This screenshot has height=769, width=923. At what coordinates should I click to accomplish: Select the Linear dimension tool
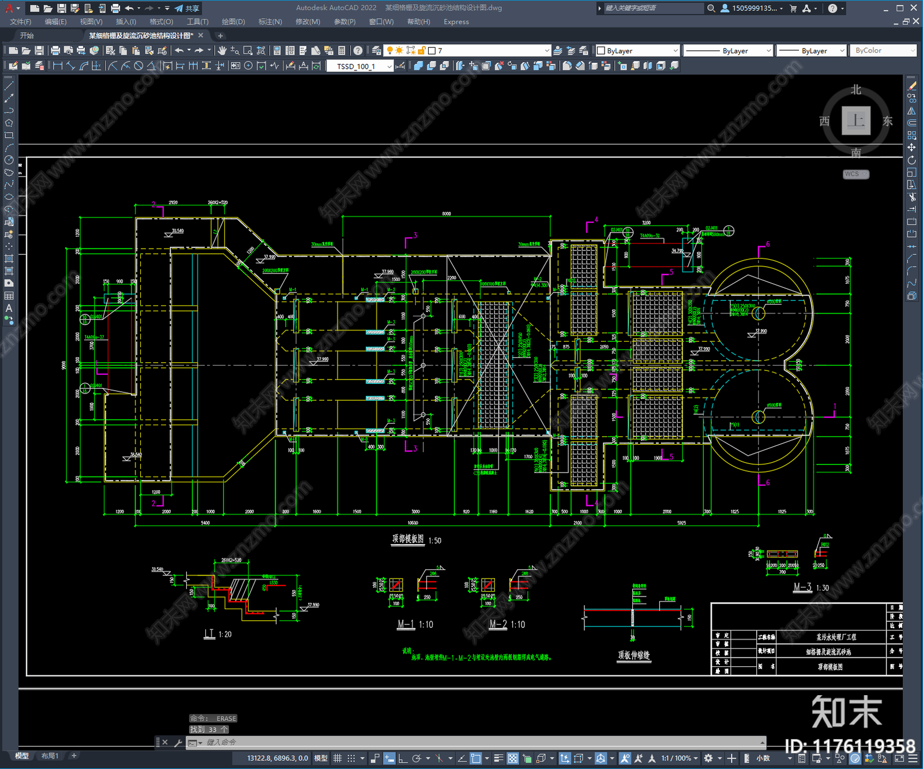[58, 66]
